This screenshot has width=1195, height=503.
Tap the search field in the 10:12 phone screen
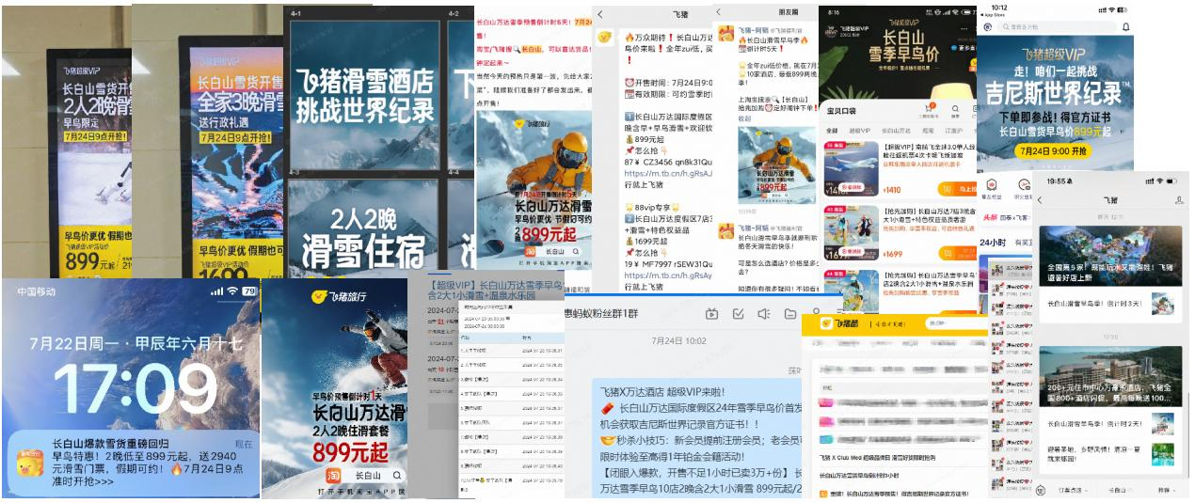click(x=1055, y=27)
